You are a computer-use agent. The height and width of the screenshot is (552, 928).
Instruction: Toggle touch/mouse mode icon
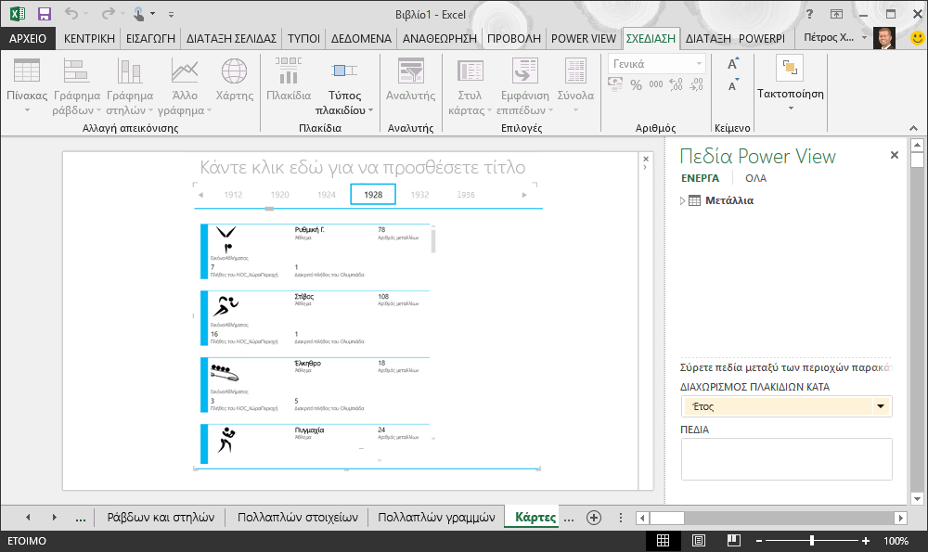[138, 14]
